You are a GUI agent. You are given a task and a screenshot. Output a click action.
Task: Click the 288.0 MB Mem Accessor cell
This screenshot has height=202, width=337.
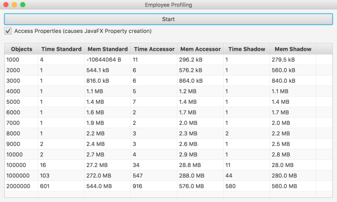(200, 176)
